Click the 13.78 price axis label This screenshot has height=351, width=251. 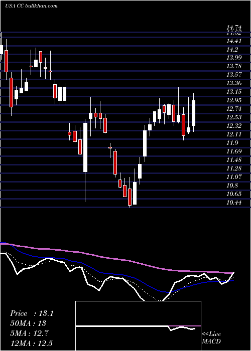pos(234,66)
